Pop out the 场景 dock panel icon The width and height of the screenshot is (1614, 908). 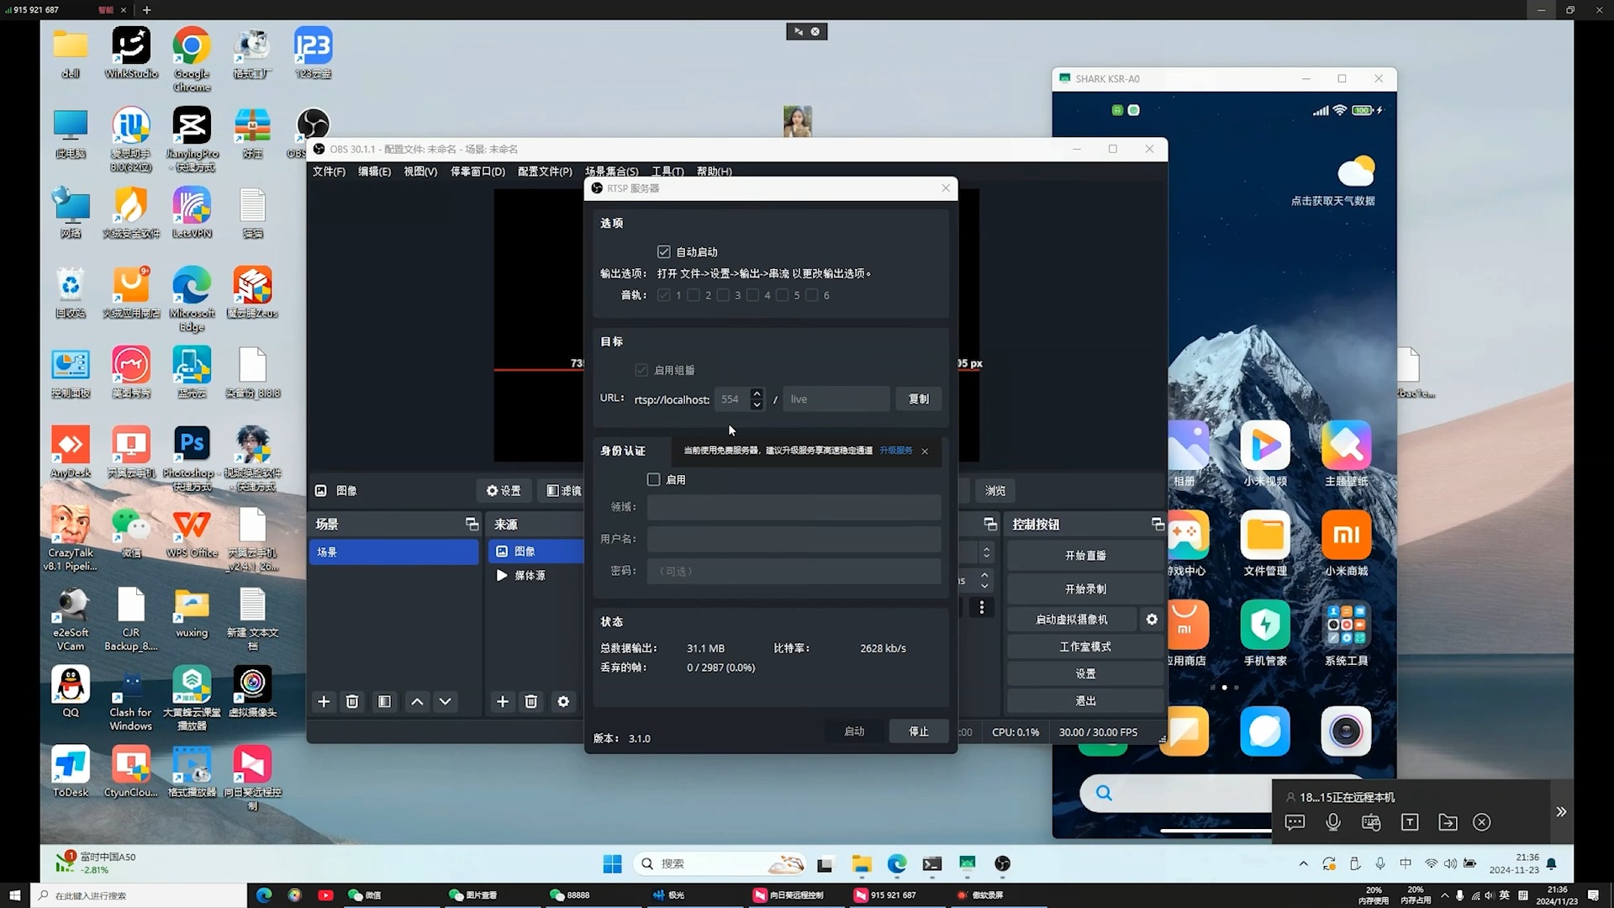pos(472,524)
